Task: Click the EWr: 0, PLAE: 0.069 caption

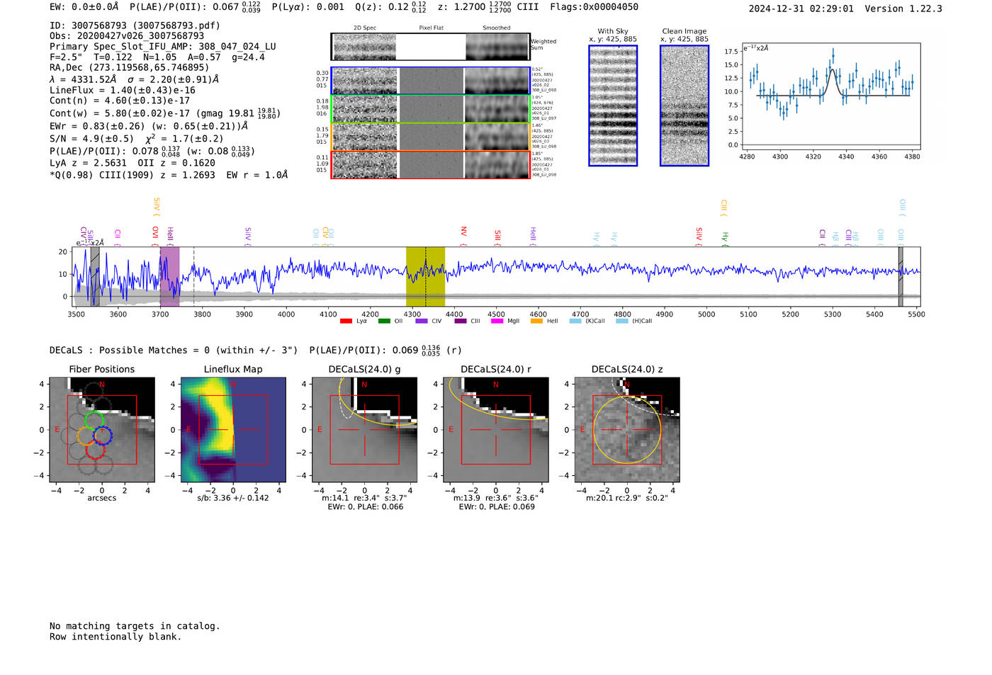Action: pos(496,507)
